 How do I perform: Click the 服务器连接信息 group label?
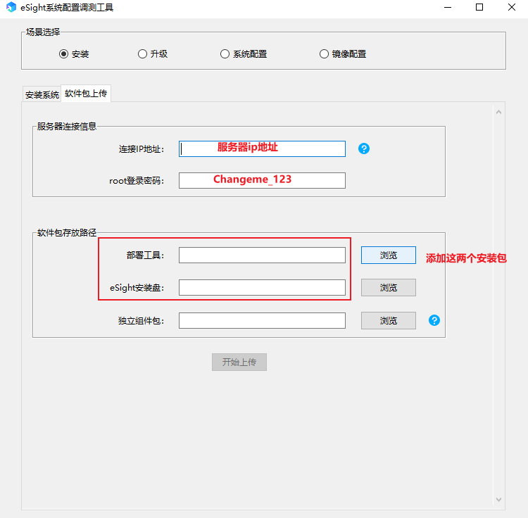pyautogui.click(x=67, y=127)
